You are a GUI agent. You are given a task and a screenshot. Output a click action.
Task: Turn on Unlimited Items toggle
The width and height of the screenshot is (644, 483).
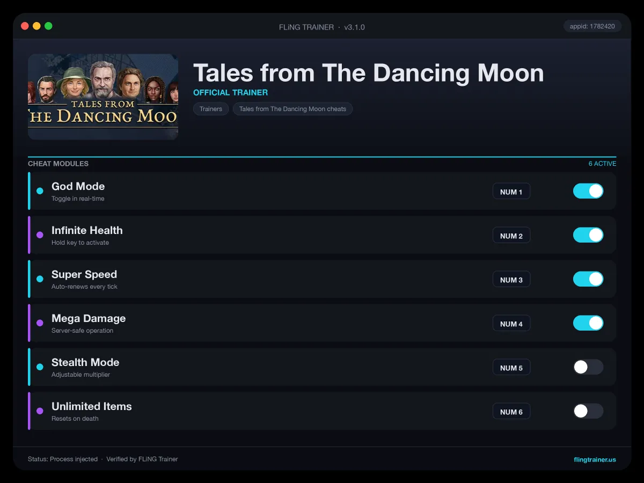588,411
